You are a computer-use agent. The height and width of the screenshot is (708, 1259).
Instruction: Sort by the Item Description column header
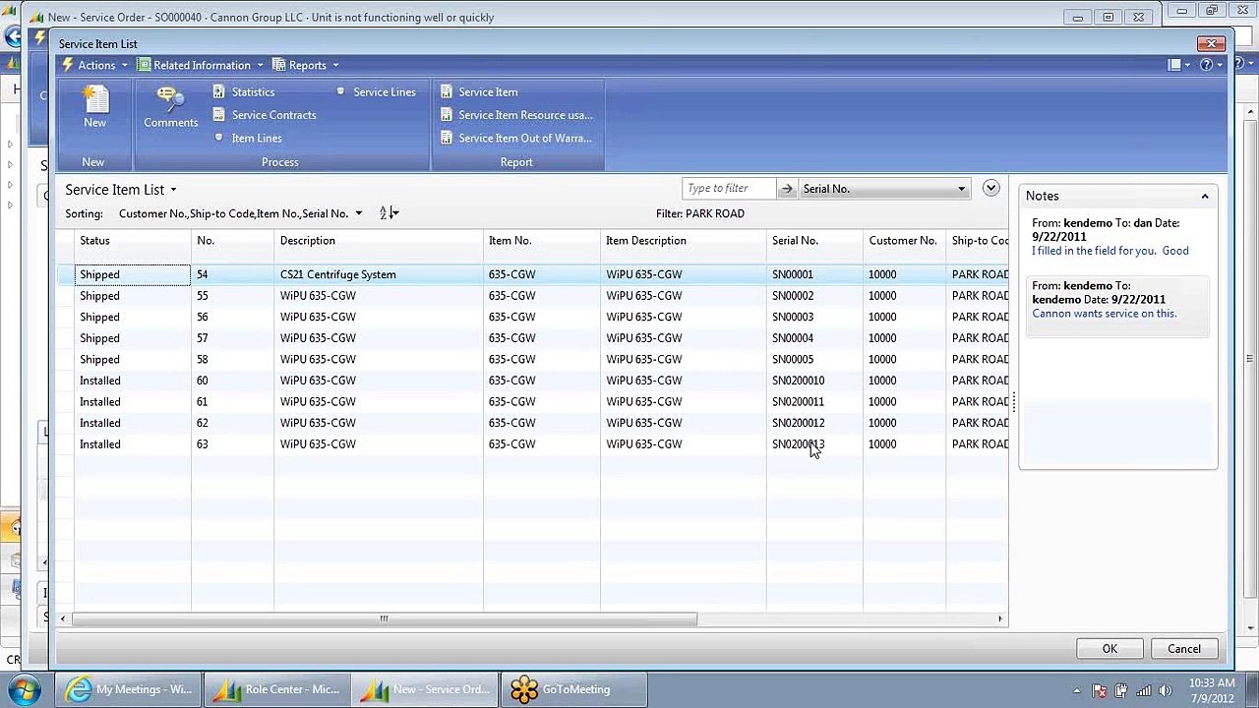click(x=683, y=241)
